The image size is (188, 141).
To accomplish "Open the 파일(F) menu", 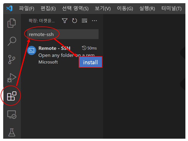I will pos(26,8).
